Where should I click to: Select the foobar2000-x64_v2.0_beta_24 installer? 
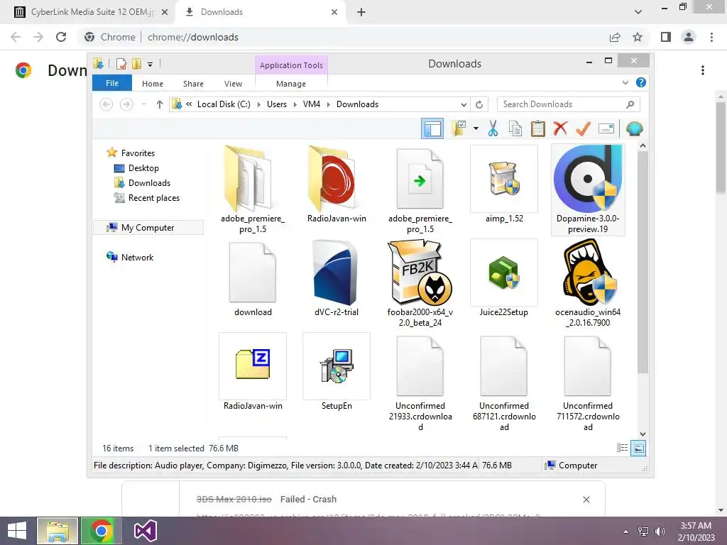pos(420,283)
